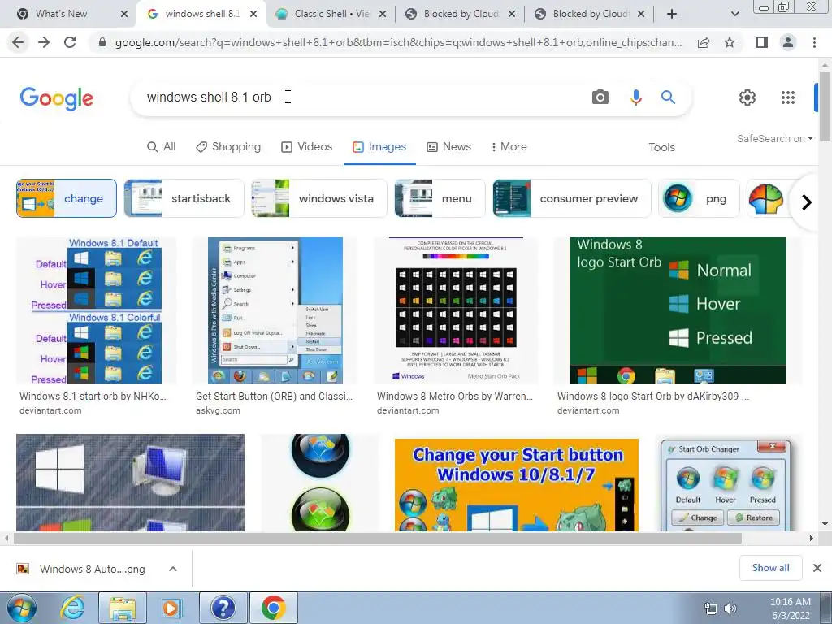Screen dimensions: 832x624
Task: Click the volume speaker tray icon
Action: coord(730,609)
